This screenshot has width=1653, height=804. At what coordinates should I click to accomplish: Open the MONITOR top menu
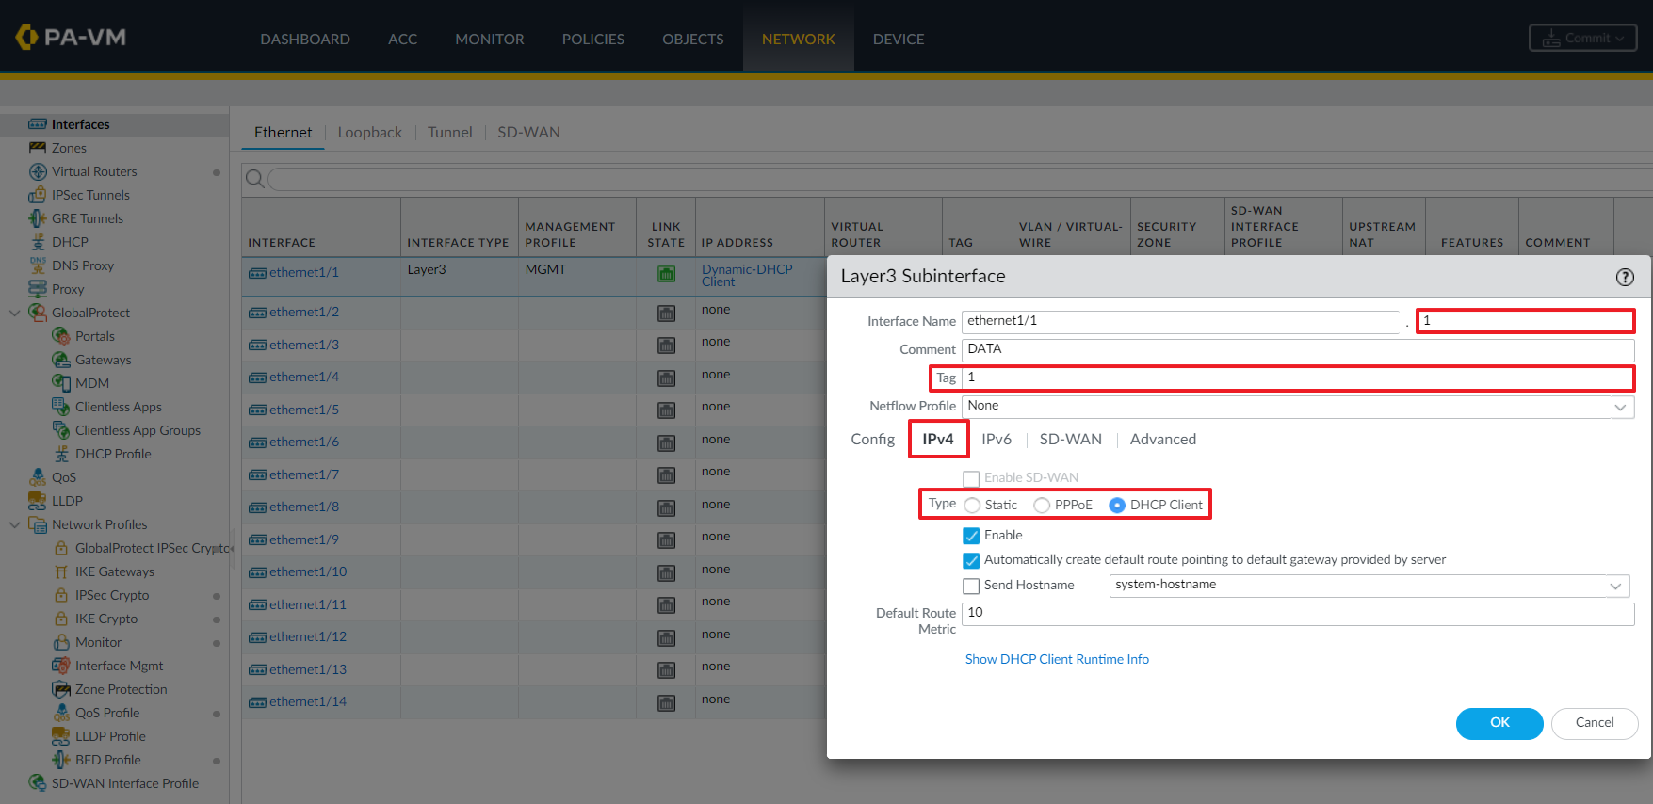click(x=489, y=39)
